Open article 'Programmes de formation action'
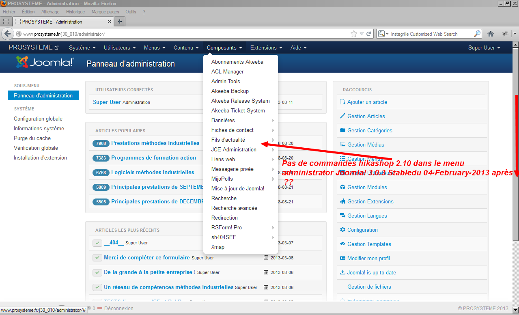The height and width of the screenshot is (315, 519). [x=153, y=157]
